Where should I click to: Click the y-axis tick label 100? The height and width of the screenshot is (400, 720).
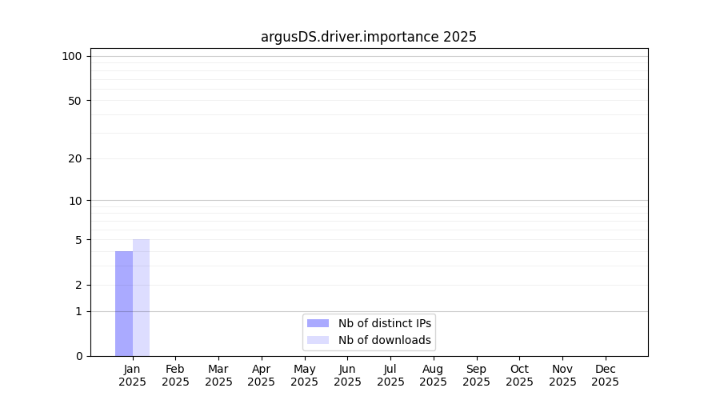point(72,56)
